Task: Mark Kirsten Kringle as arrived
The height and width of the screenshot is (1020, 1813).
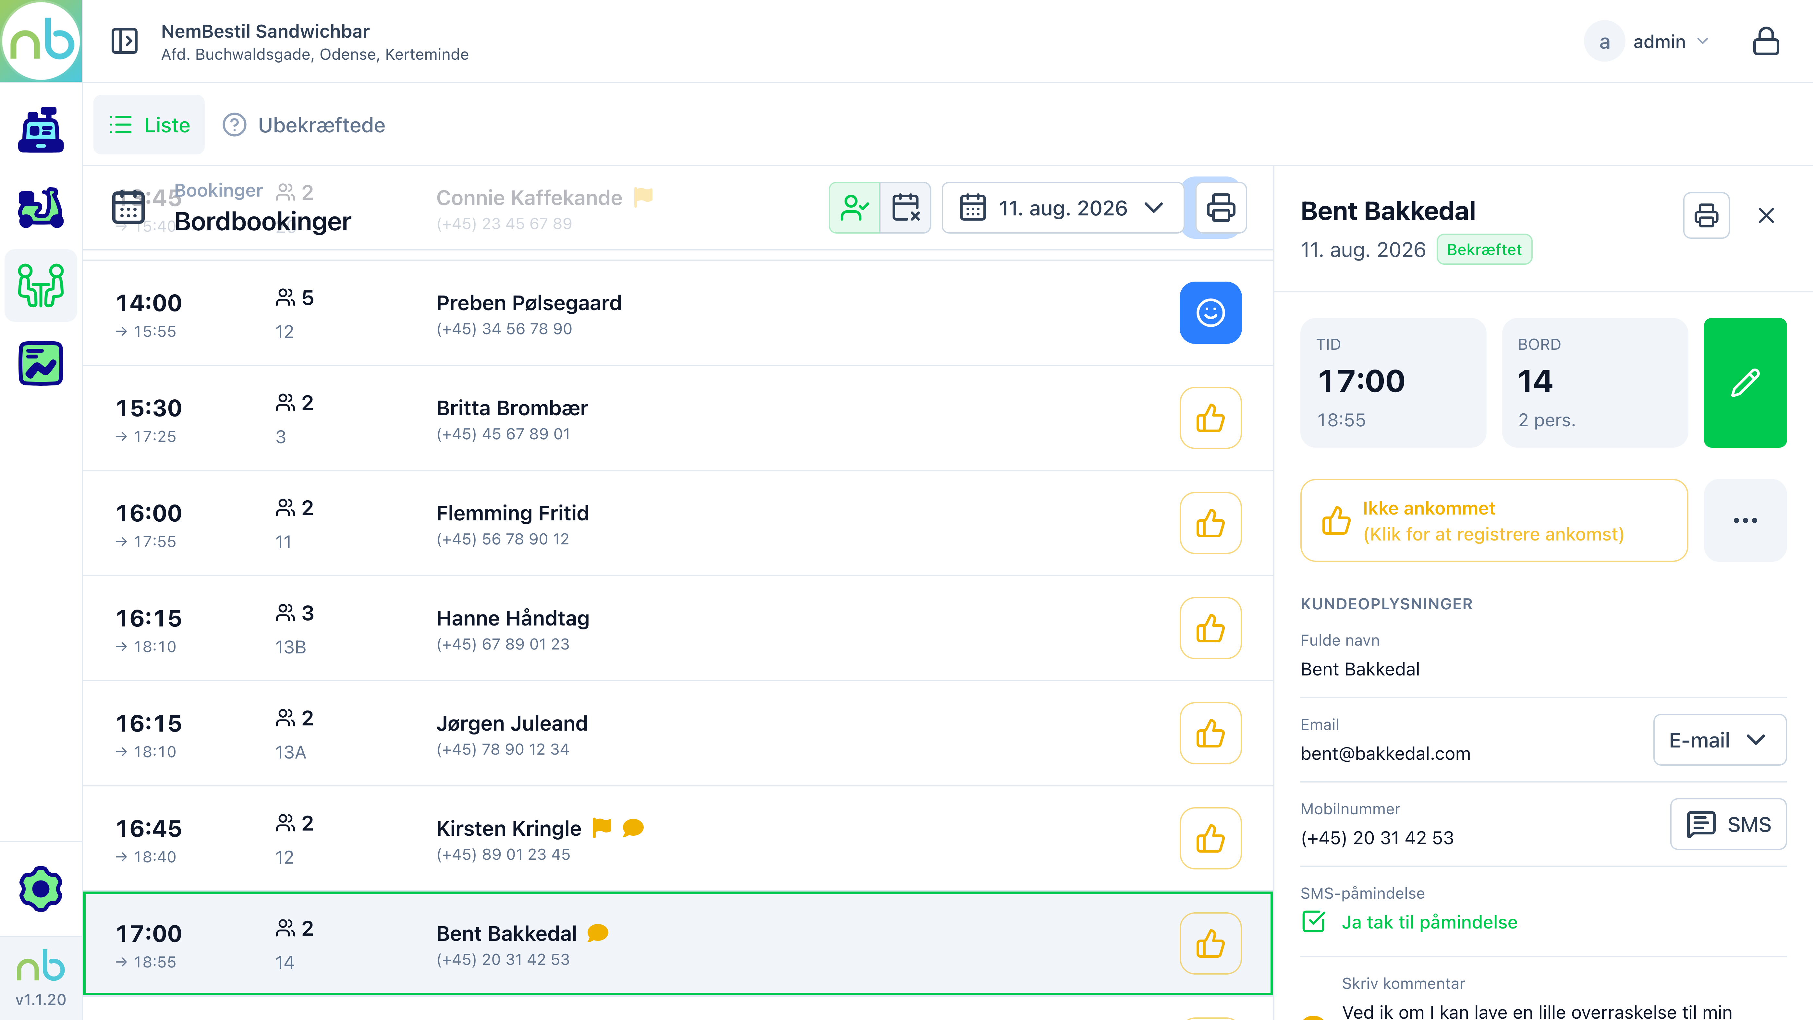Action: click(x=1211, y=838)
